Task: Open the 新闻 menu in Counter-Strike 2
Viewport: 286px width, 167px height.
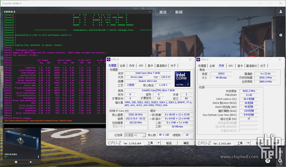Action: coord(179,12)
